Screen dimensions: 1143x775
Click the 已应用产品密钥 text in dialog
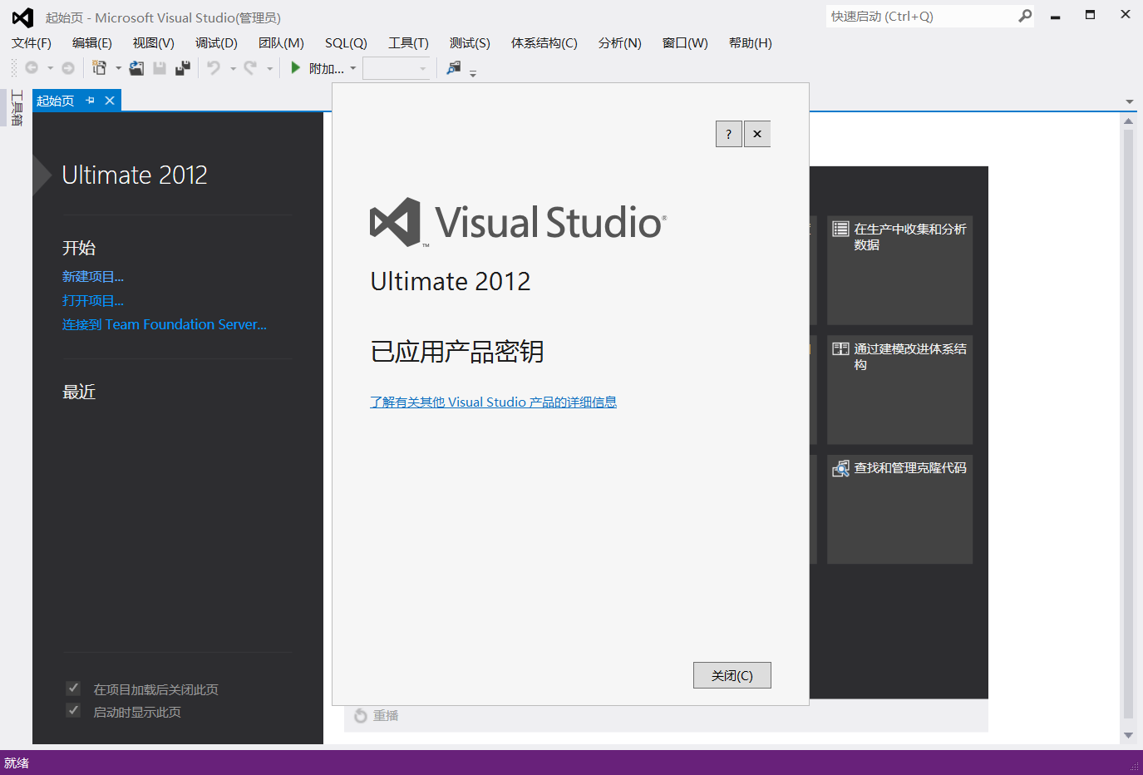pyautogui.click(x=457, y=352)
